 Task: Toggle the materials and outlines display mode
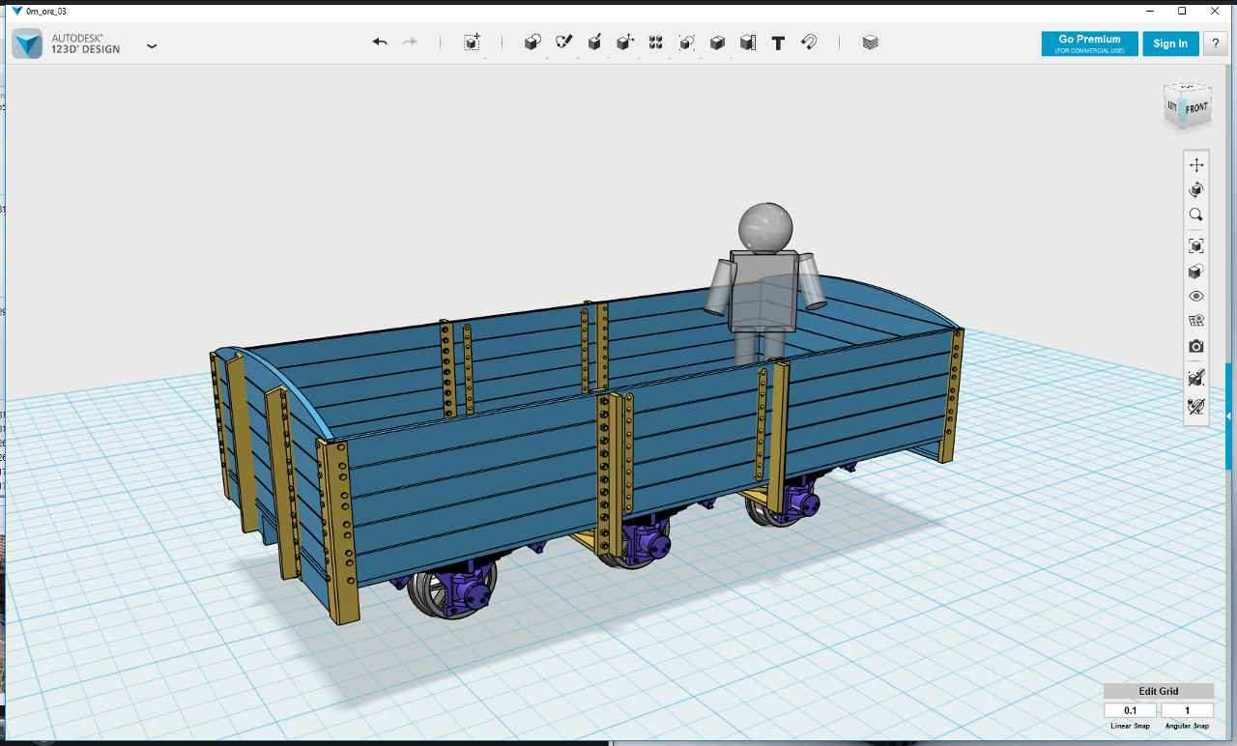click(x=1196, y=272)
